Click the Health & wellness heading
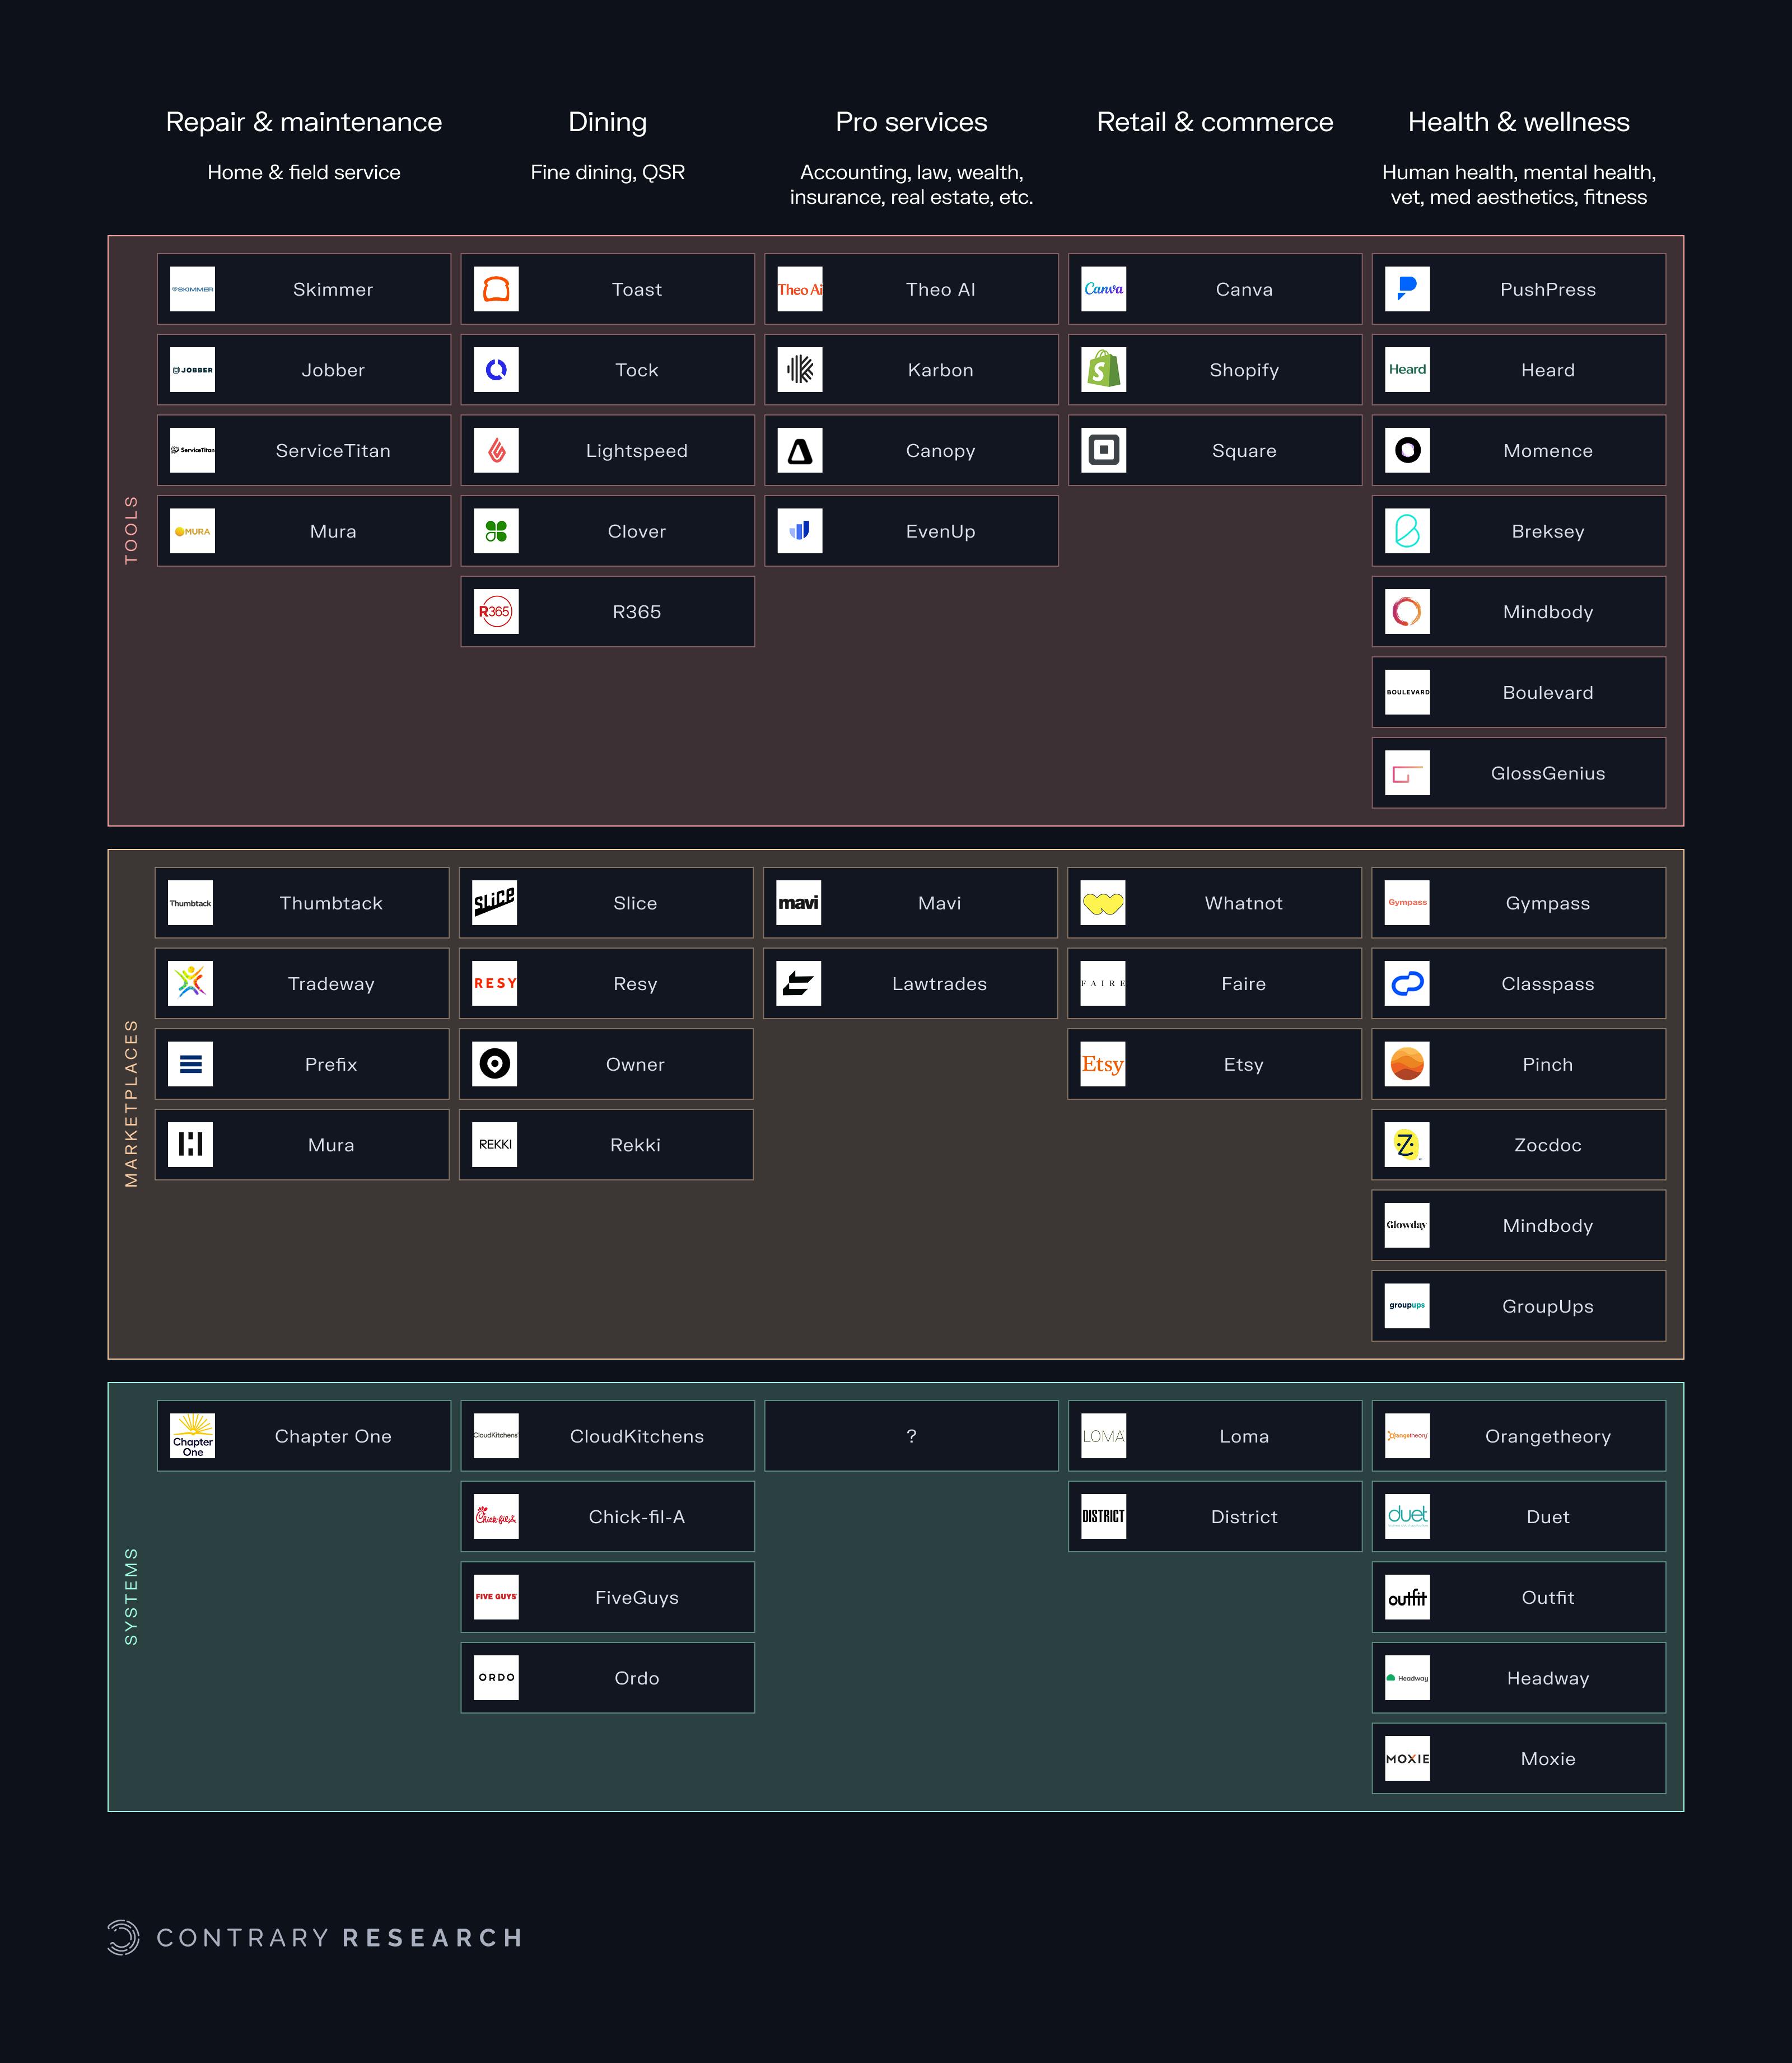The image size is (1792, 2063). [x=1519, y=122]
